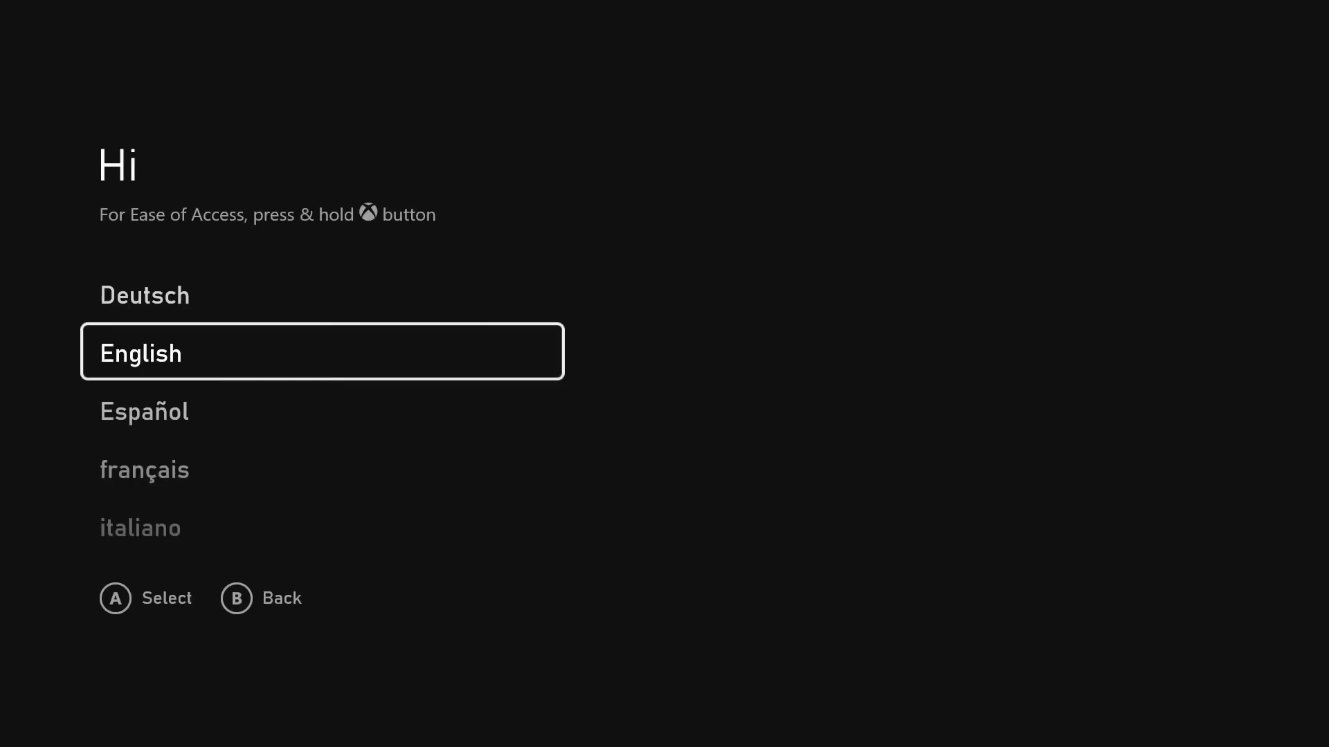The width and height of the screenshot is (1329, 747).
Task: Click the circled A button icon
Action: [x=116, y=598]
